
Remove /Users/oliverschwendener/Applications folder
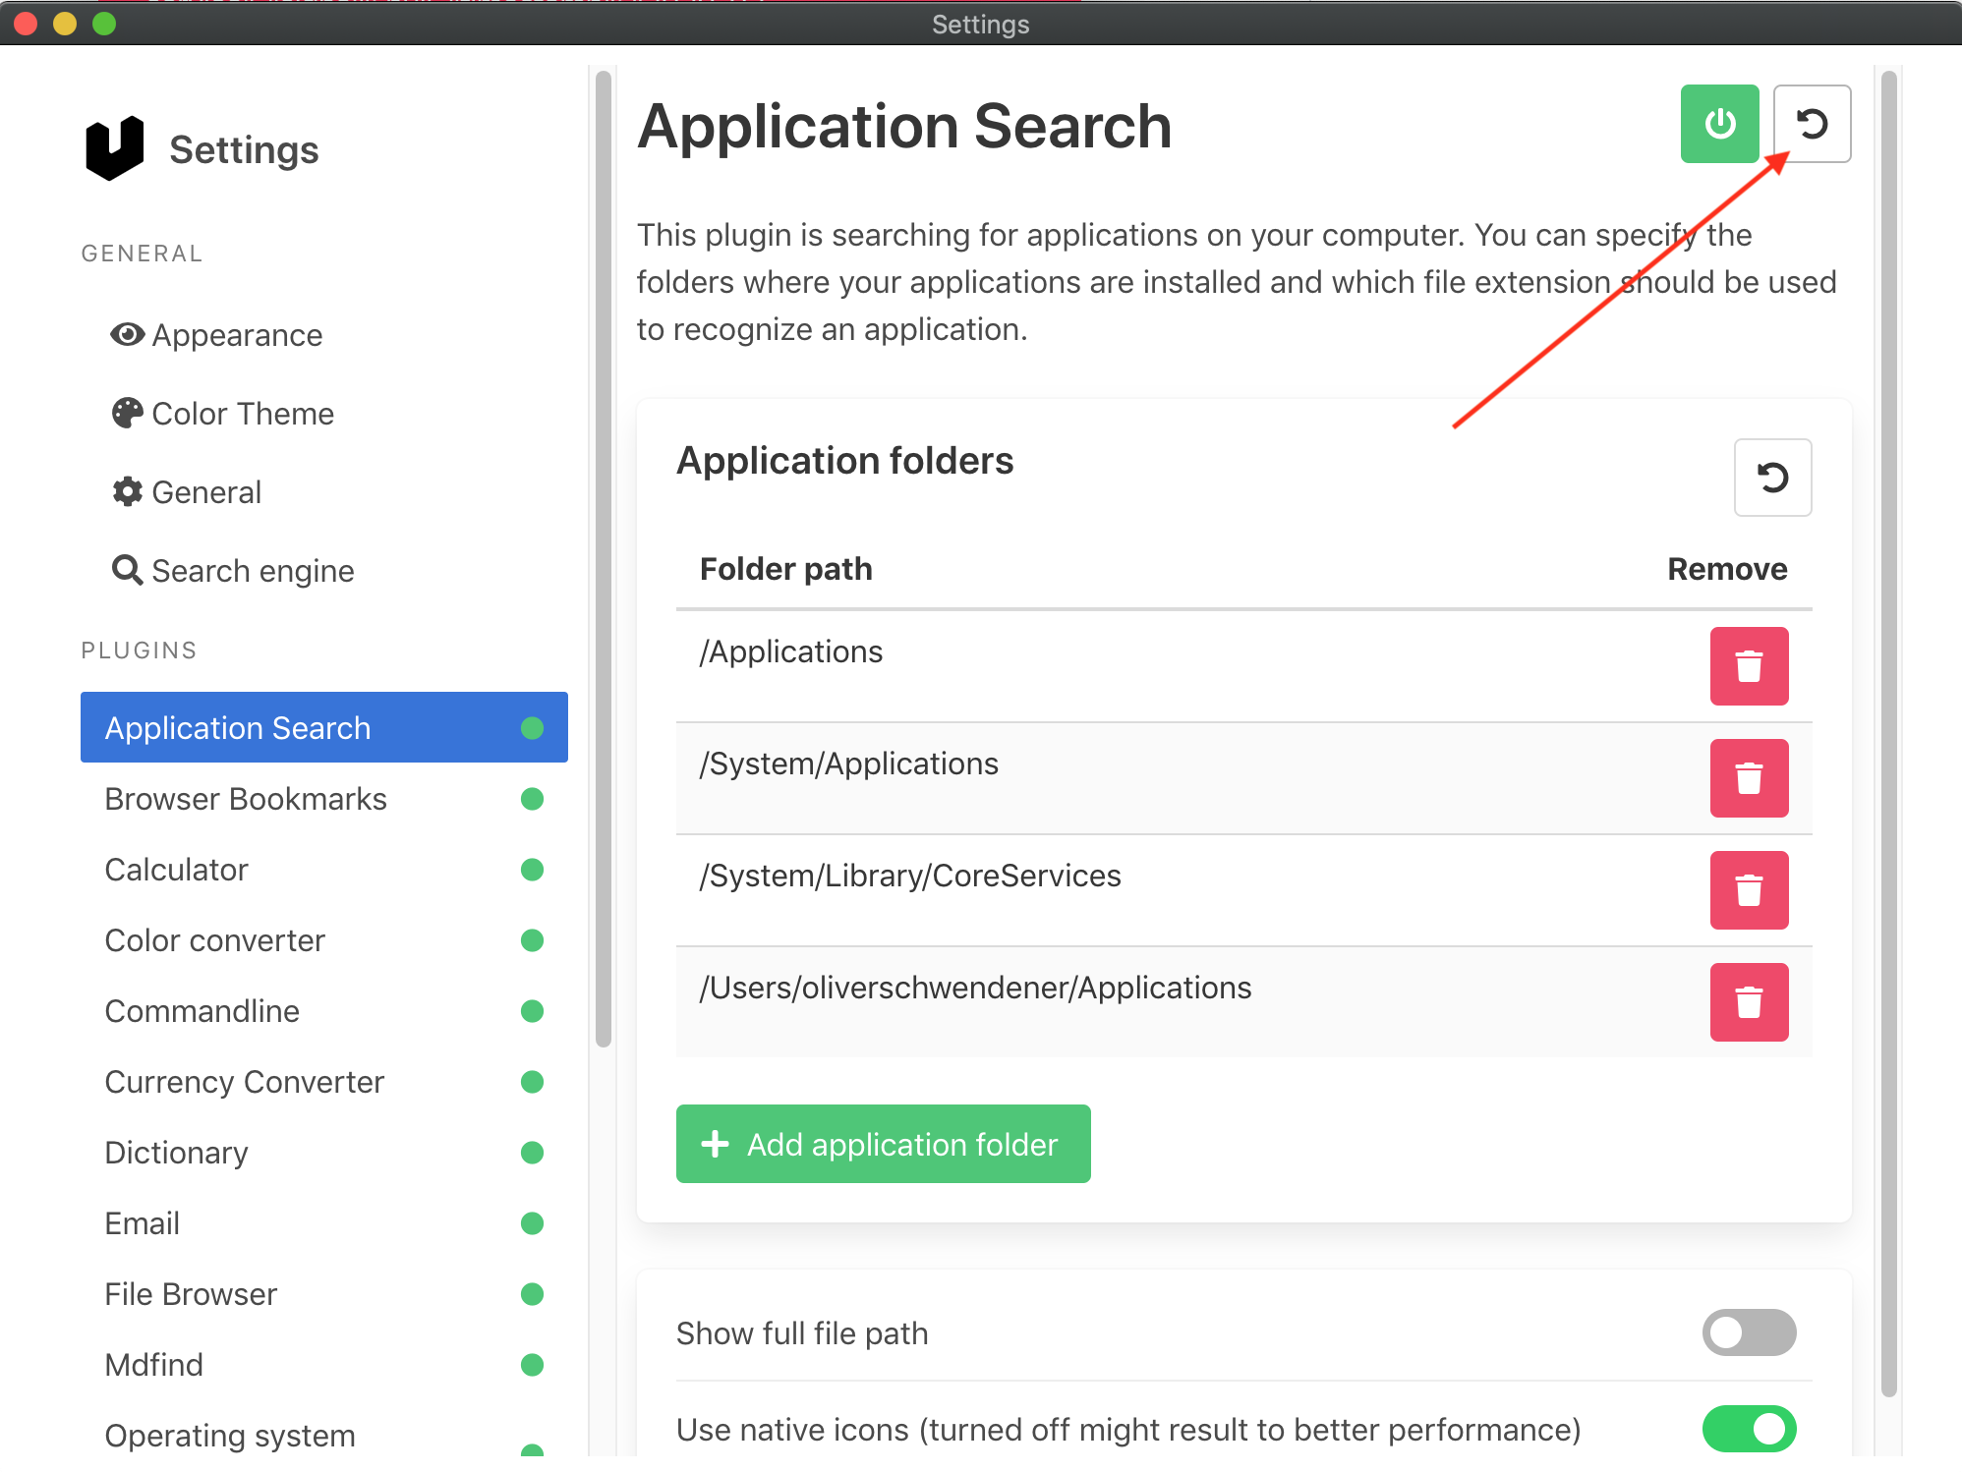[x=1749, y=1002]
